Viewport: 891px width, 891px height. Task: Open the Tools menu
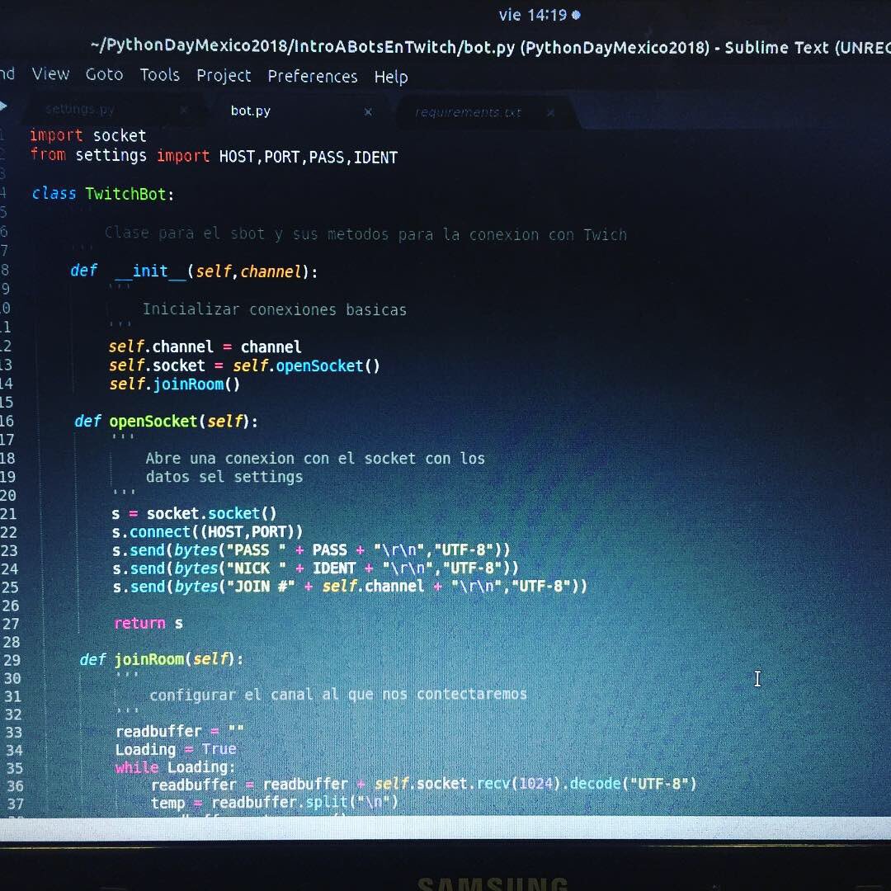point(160,75)
